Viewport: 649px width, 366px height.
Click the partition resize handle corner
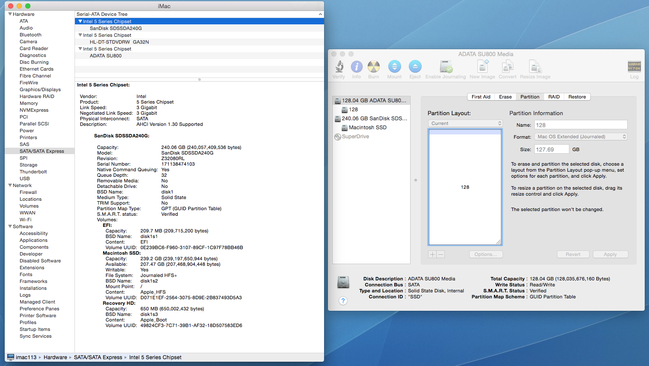tap(498, 242)
